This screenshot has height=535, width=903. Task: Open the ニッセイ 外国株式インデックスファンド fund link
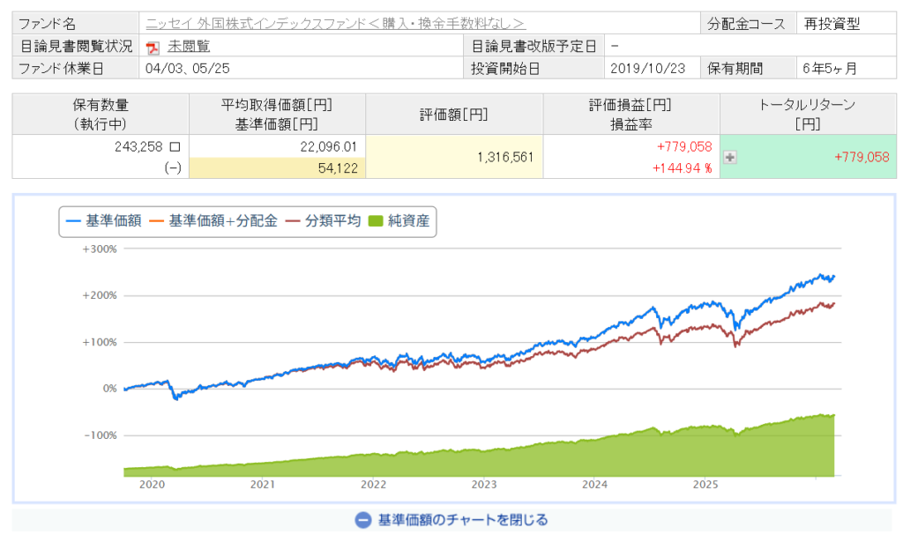pos(335,24)
